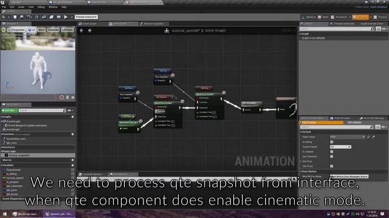Select EventGraph in My Blueprint
This screenshot has height=218, width=389.
click(13, 121)
